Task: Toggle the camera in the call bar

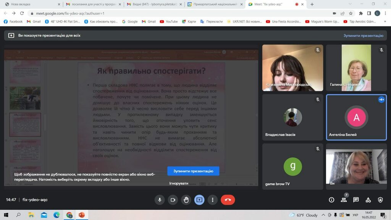Action: (x=173, y=200)
